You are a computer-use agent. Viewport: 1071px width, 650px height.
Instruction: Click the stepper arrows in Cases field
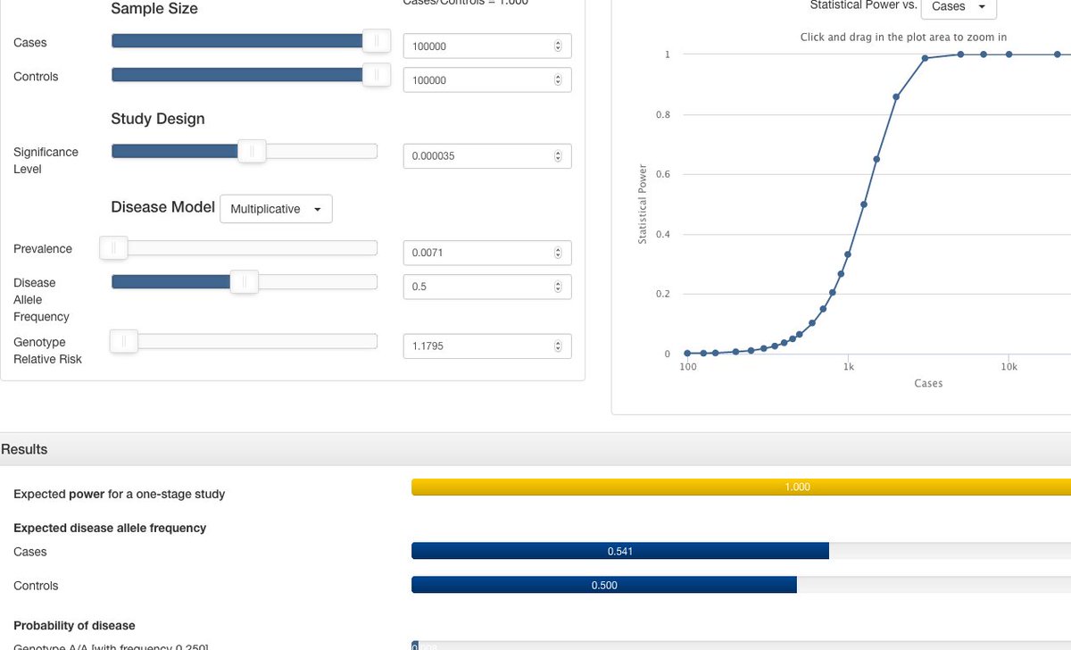(558, 46)
